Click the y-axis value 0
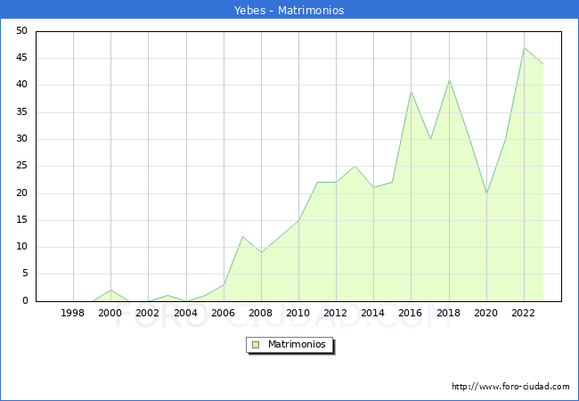The image size is (579, 401). tap(25, 301)
